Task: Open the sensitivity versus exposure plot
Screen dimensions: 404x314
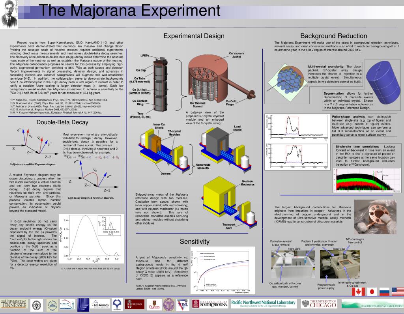Action: 223,270
